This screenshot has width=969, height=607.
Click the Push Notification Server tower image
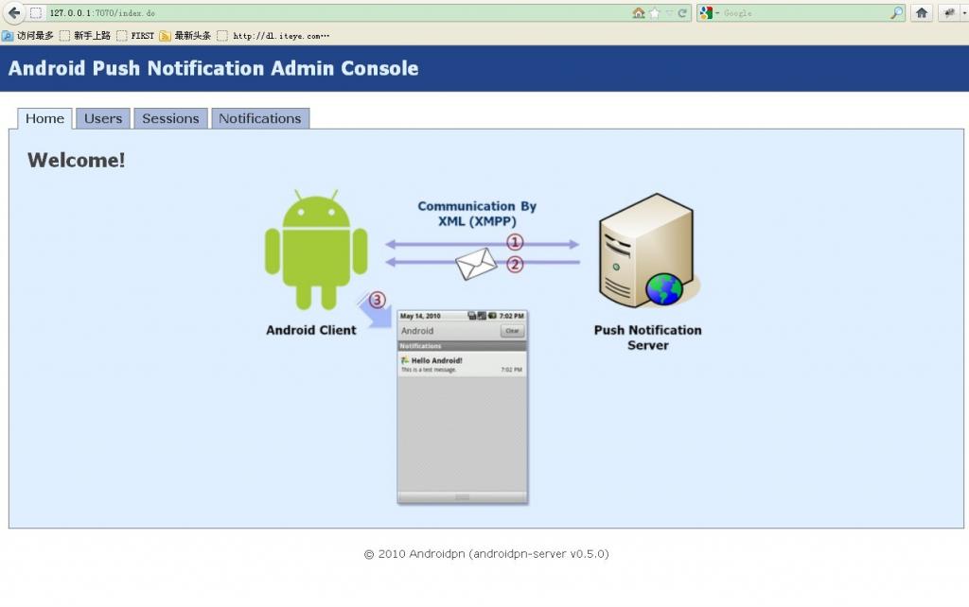(x=648, y=251)
